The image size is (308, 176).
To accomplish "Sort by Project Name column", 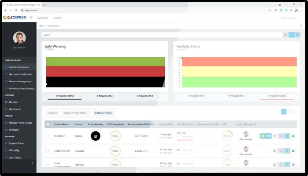I will [x=62, y=124].
